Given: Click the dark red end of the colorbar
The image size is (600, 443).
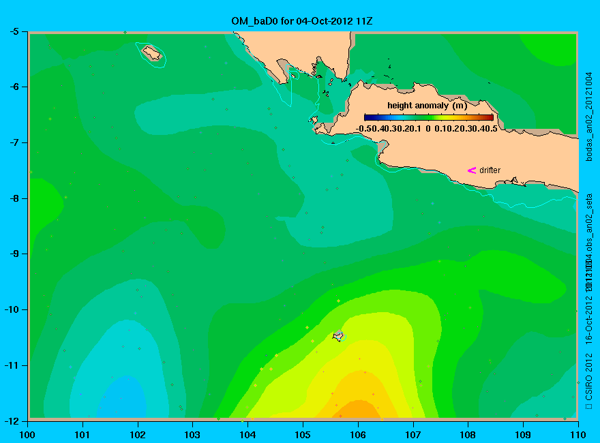Looking at the screenshot, I should pyautogui.click(x=490, y=117).
